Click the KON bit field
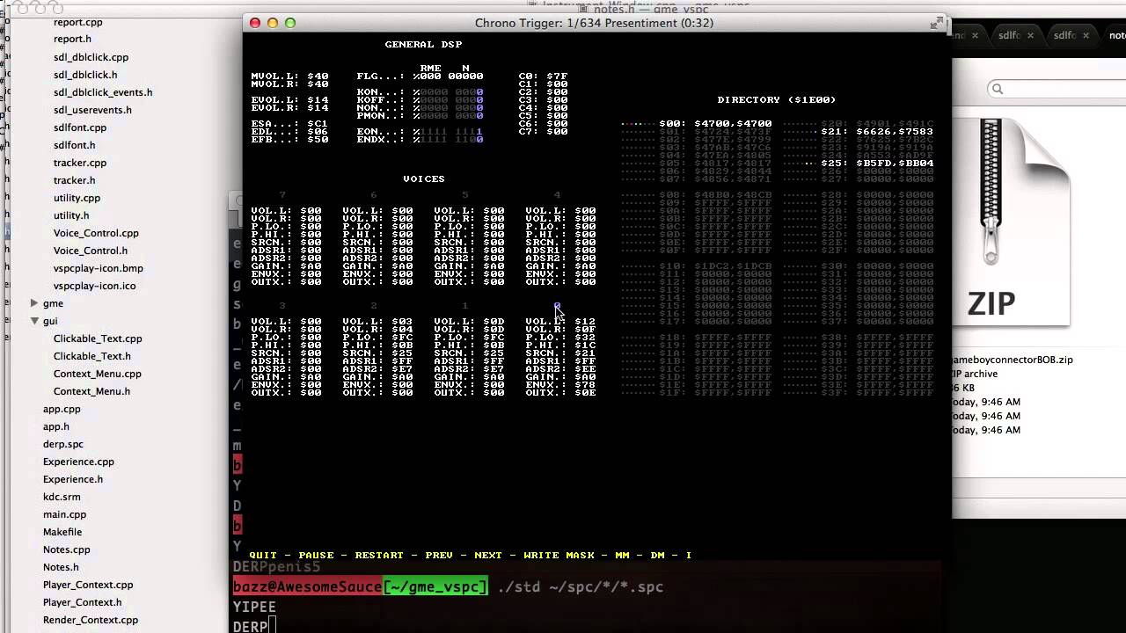 click(451, 92)
